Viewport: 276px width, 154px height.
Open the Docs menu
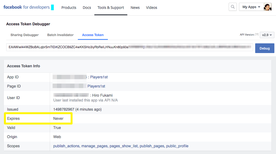(x=87, y=8)
